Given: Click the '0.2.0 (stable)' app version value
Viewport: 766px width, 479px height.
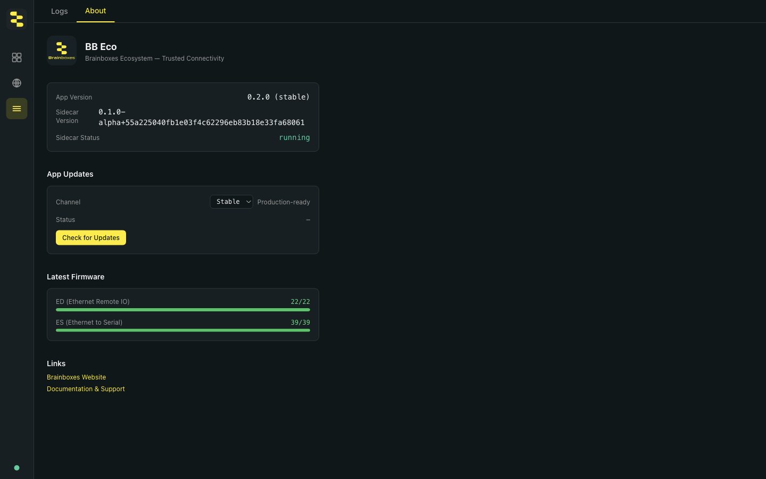Looking at the screenshot, I should (x=278, y=97).
